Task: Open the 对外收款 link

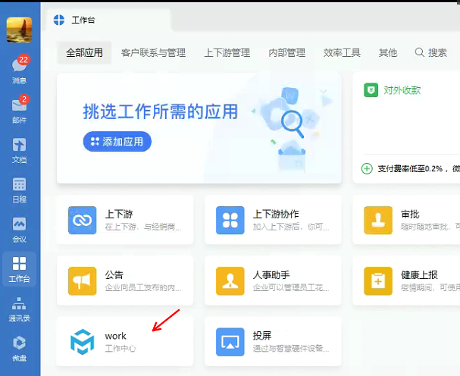Action: point(402,90)
